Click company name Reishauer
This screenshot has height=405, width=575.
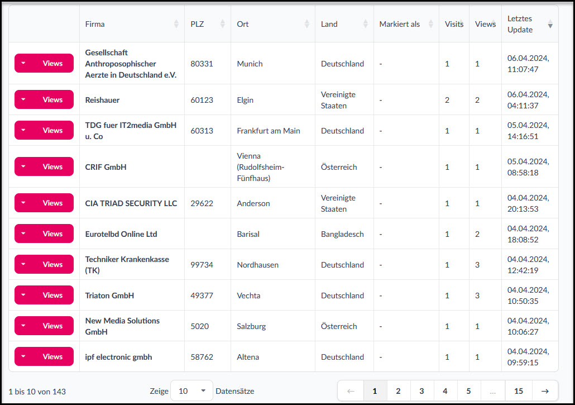tap(102, 100)
